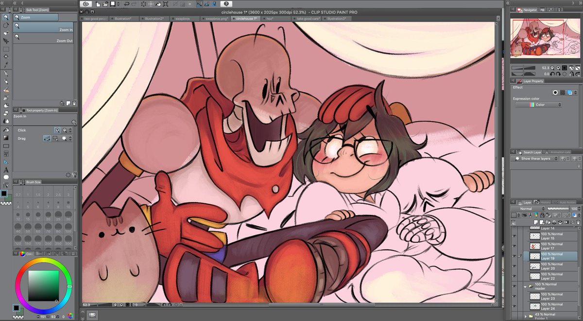Open Drag zoom option stepper dropdown

[x=70, y=139]
